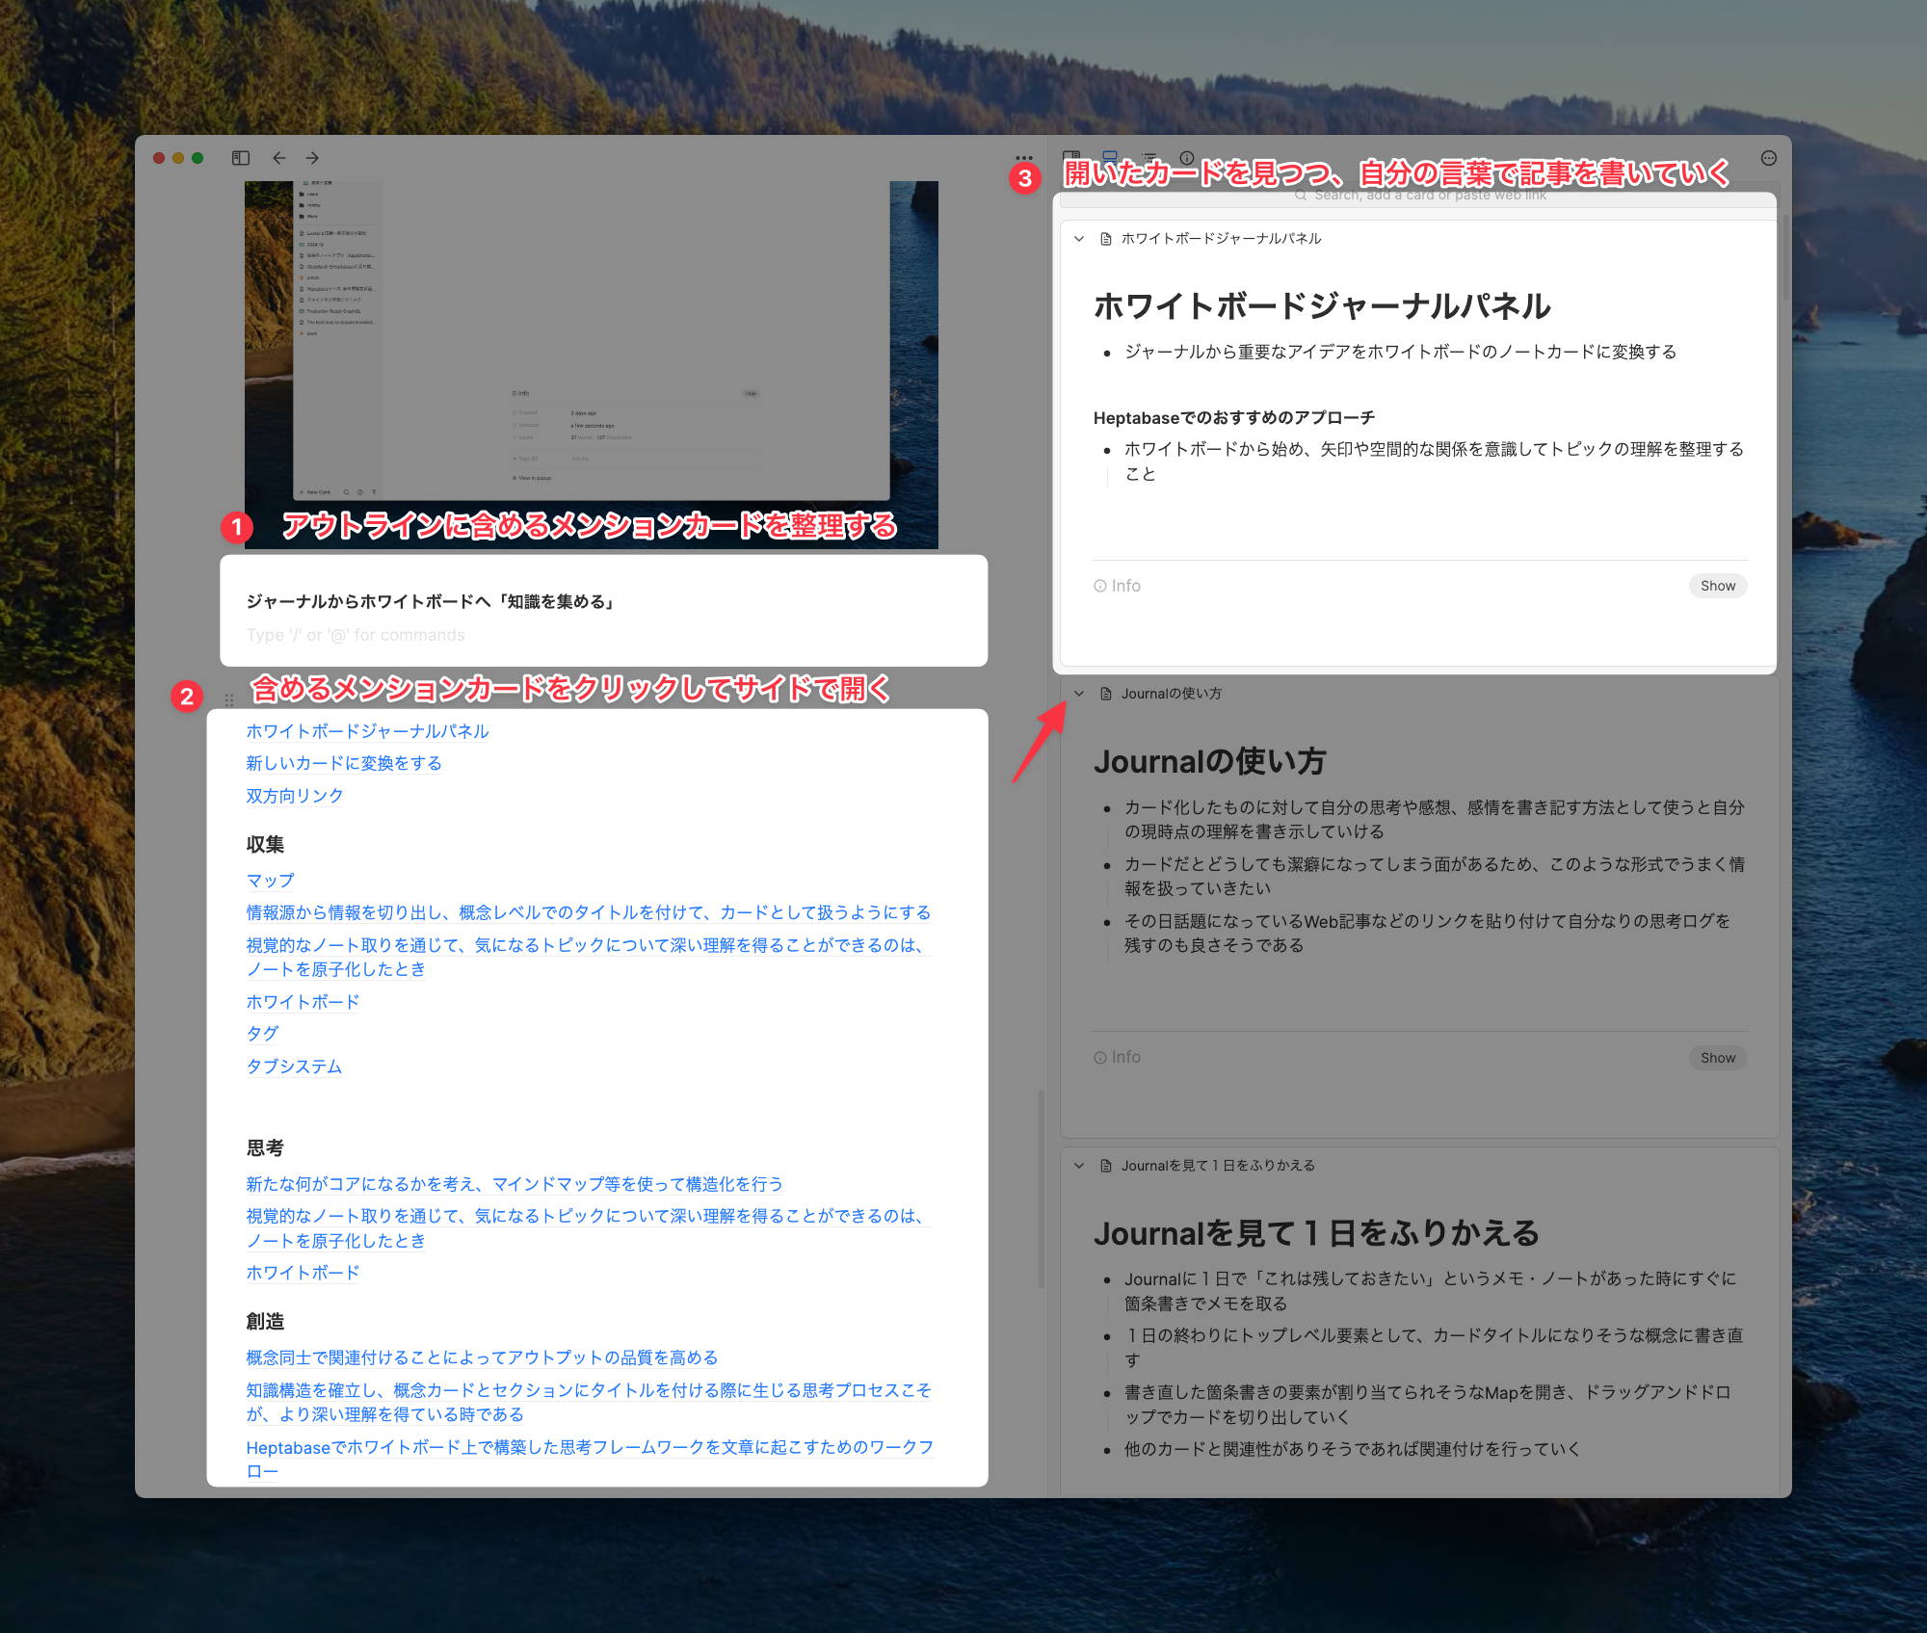This screenshot has width=1927, height=1633.
Task: Click the back navigation arrow
Action: click(x=278, y=157)
